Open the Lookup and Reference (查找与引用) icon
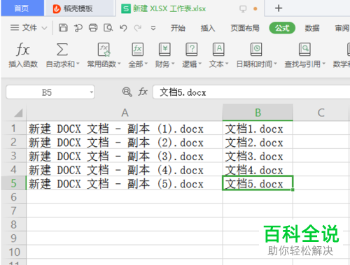 pos(304,50)
